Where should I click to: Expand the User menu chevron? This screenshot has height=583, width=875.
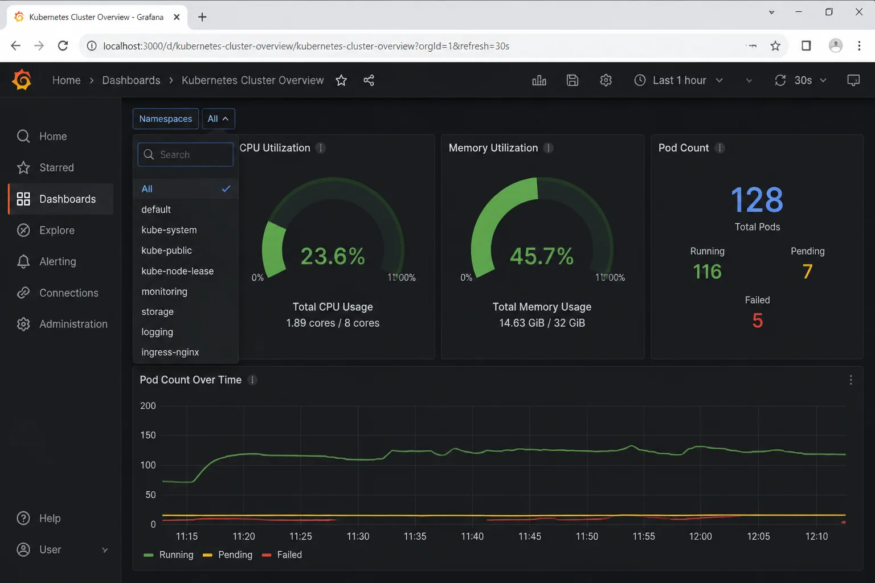click(x=105, y=550)
